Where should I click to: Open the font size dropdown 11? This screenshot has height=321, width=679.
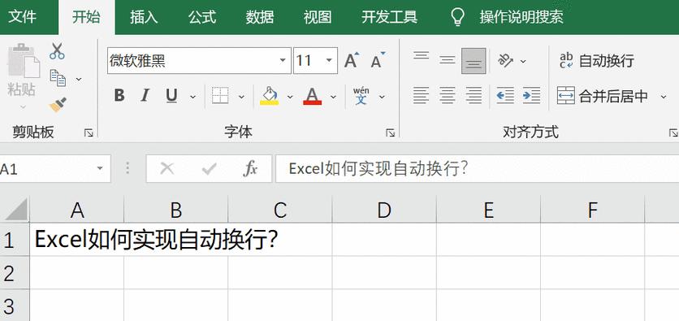[329, 60]
